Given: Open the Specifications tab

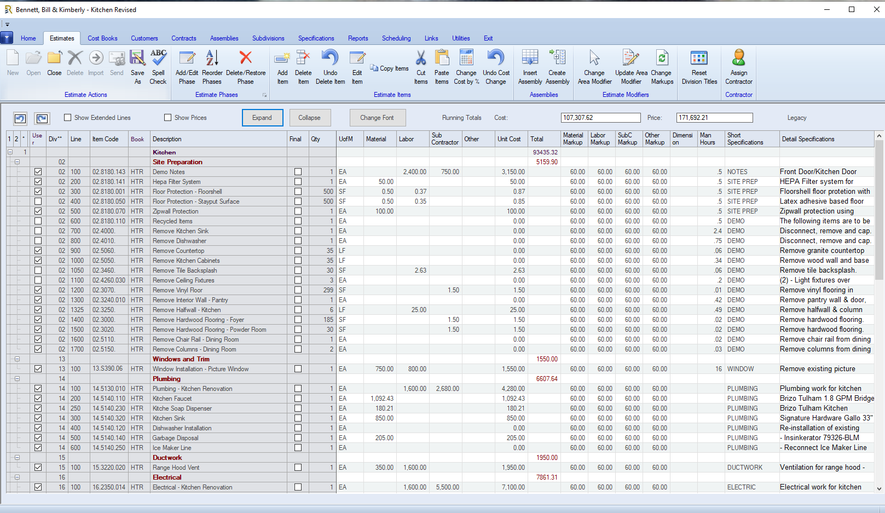Looking at the screenshot, I should 316,38.
